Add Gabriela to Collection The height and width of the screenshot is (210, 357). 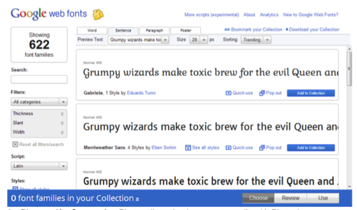pos(311,93)
